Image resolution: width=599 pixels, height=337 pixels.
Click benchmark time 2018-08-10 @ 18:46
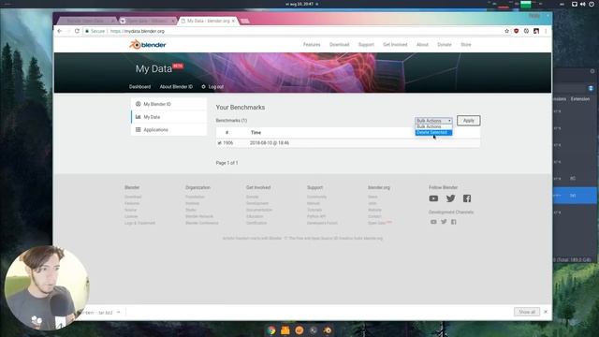click(x=270, y=143)
